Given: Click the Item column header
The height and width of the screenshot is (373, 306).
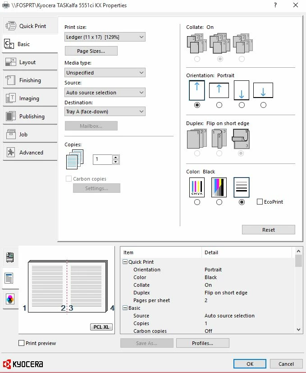Looking at the screenshot, I should pyautogui.click(x=161, y=252).
